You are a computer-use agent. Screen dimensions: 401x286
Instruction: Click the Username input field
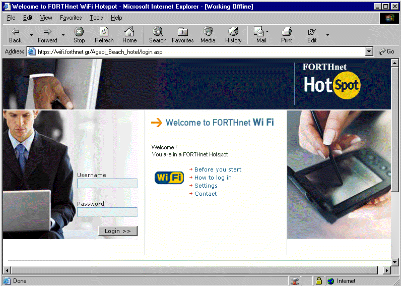(107, 183)
